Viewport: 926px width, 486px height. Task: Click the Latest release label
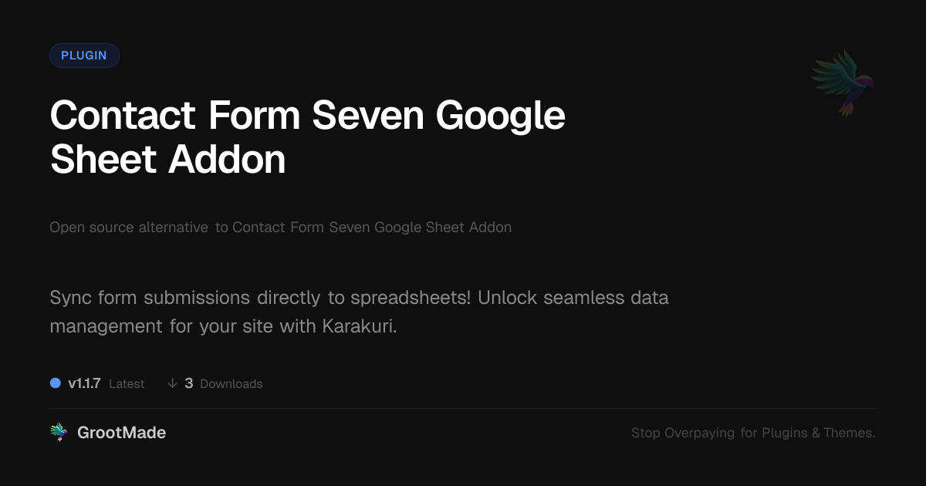[127, 383]
